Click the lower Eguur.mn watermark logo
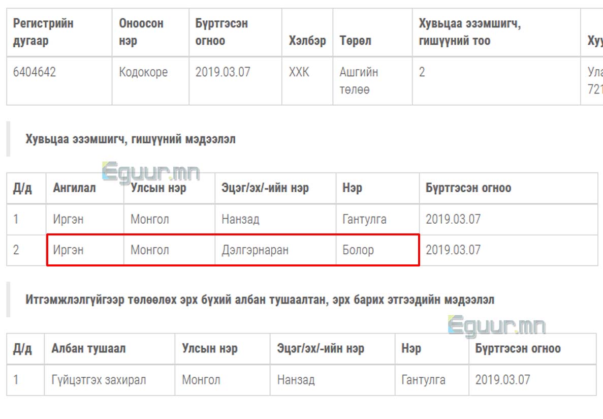 (x=496, y=326)
